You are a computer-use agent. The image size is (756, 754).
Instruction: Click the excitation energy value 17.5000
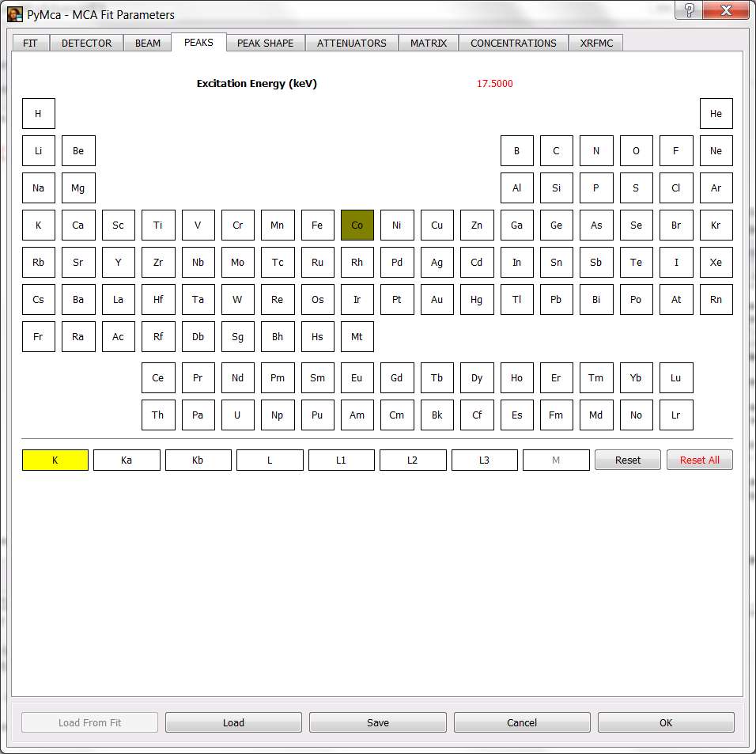tap(494, 84)
